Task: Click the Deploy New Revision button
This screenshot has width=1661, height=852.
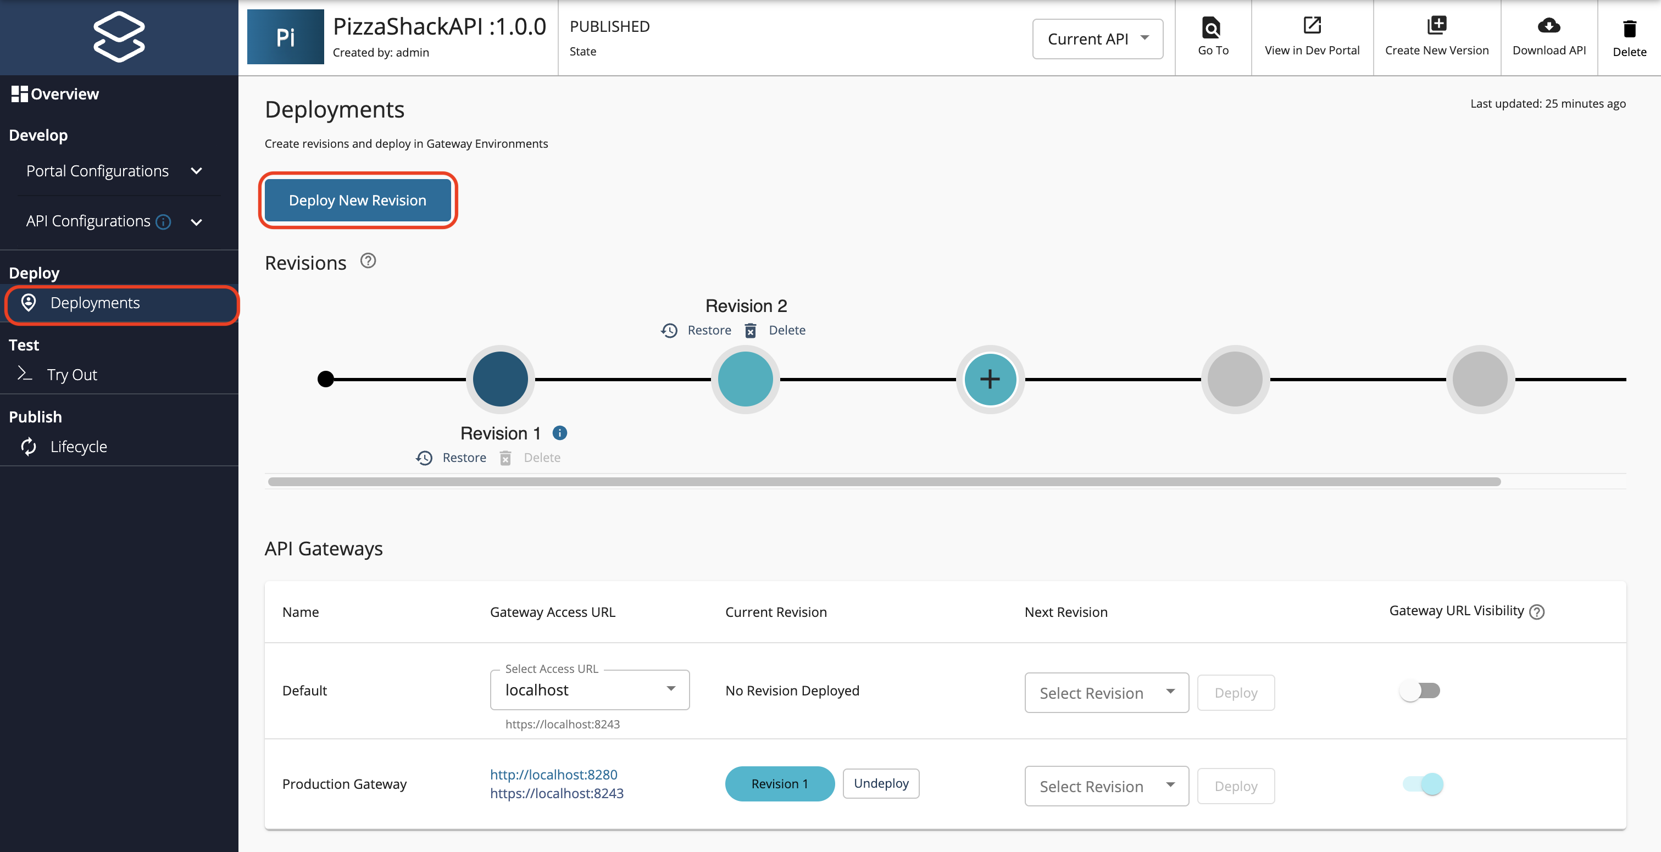Action: [358, 200]
